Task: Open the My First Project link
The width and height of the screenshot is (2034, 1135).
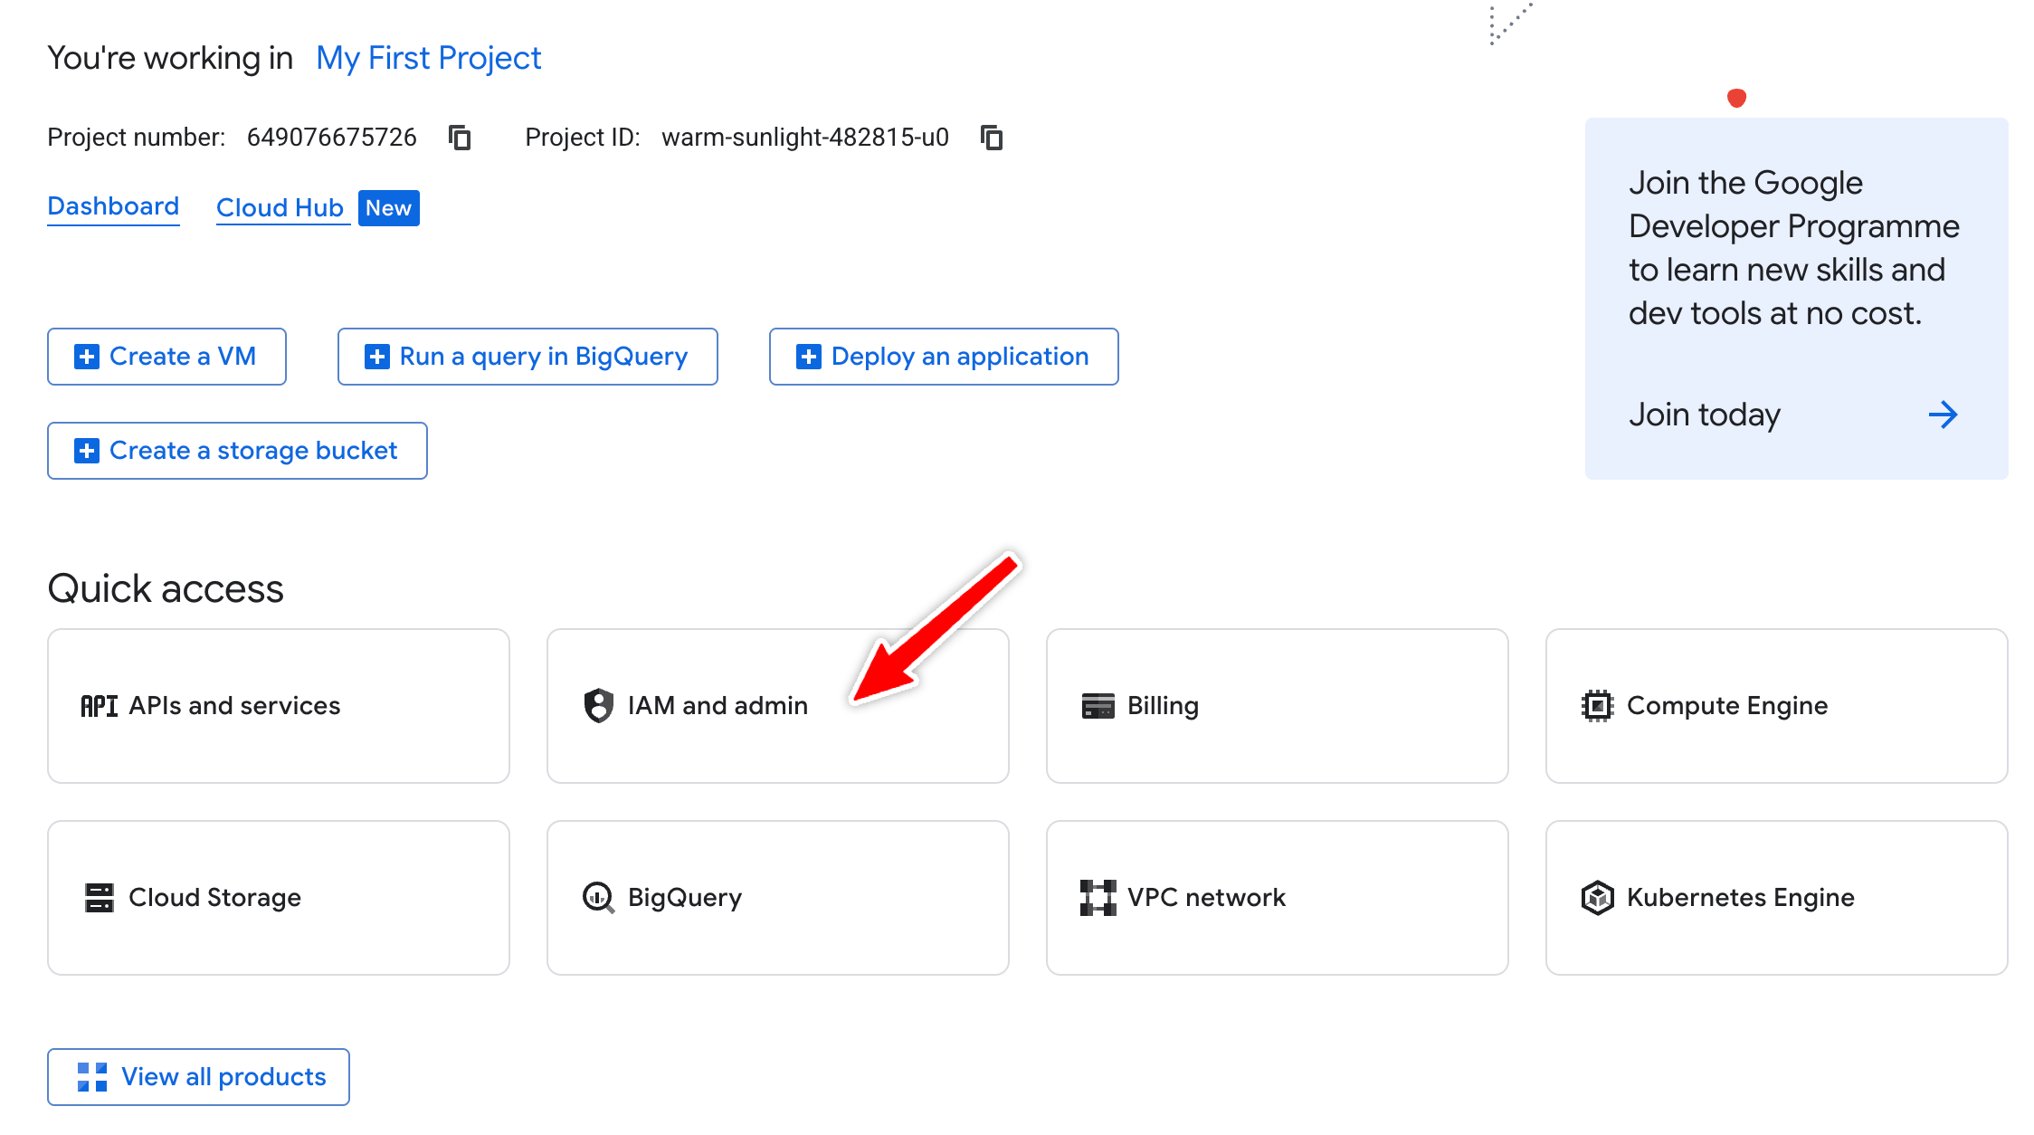Action: [x=428, y=58]
